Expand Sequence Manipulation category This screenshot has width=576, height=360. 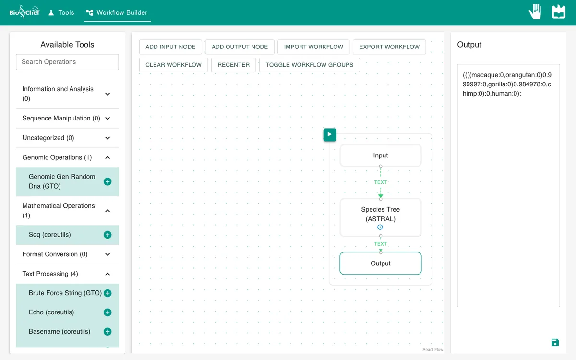[x=67, y=119]
